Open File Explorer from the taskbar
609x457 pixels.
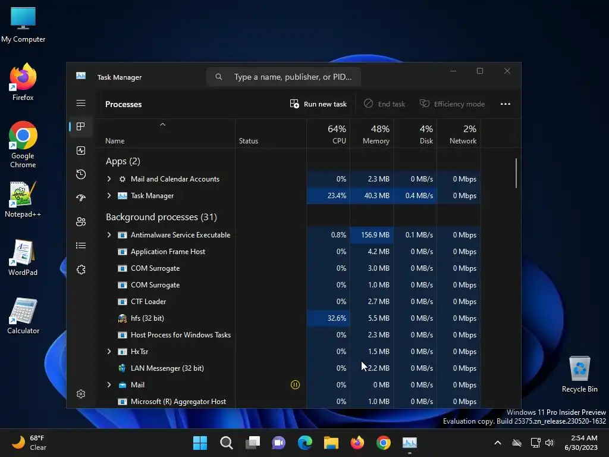click(x=331, y=443)
